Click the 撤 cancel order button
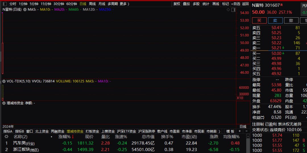The height and width of the screenshot is (153, 307). point(291,20)
